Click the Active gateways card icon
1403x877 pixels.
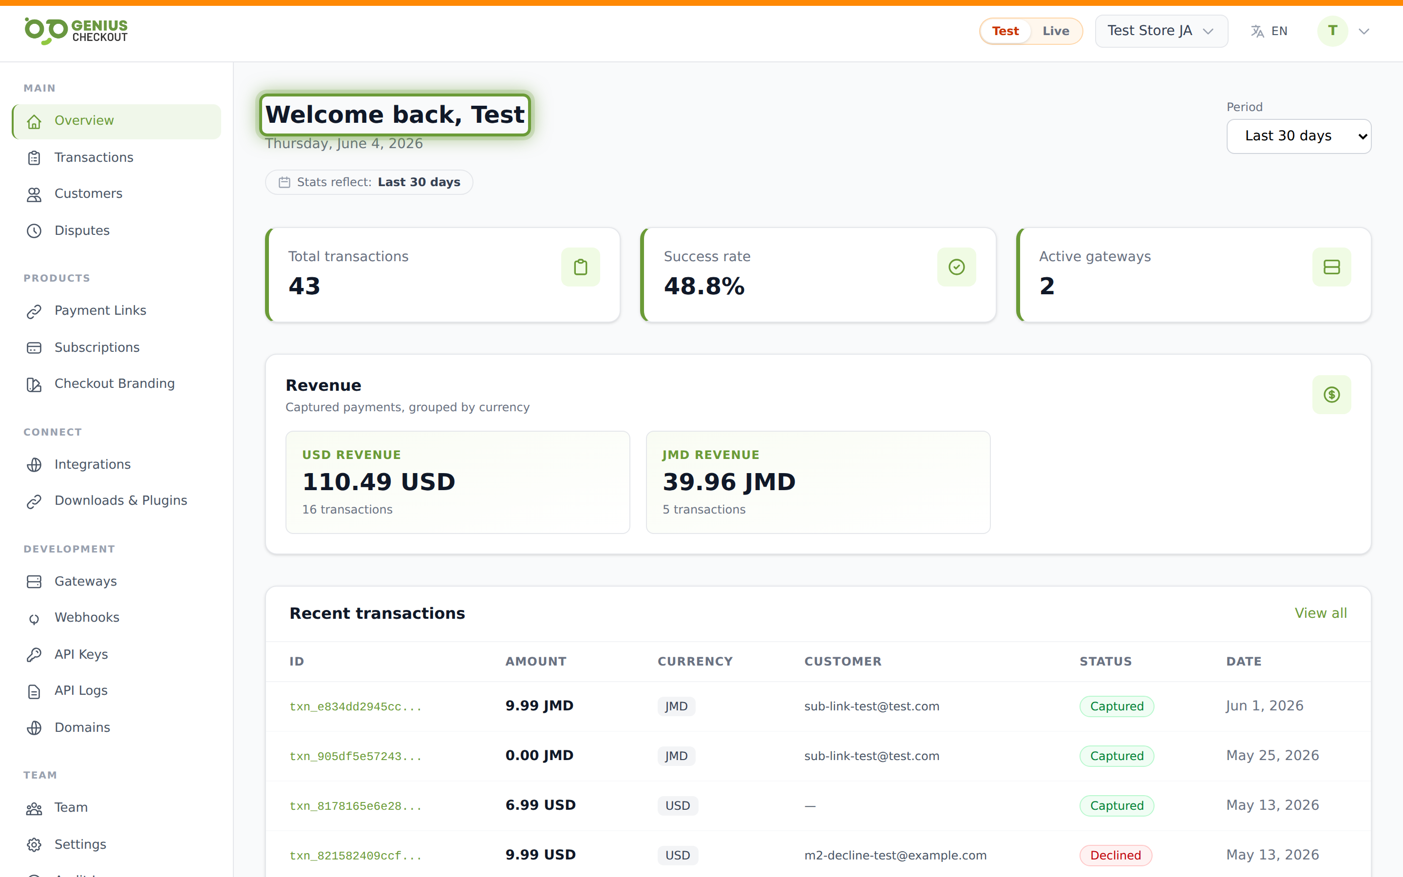coord(1332,267)
